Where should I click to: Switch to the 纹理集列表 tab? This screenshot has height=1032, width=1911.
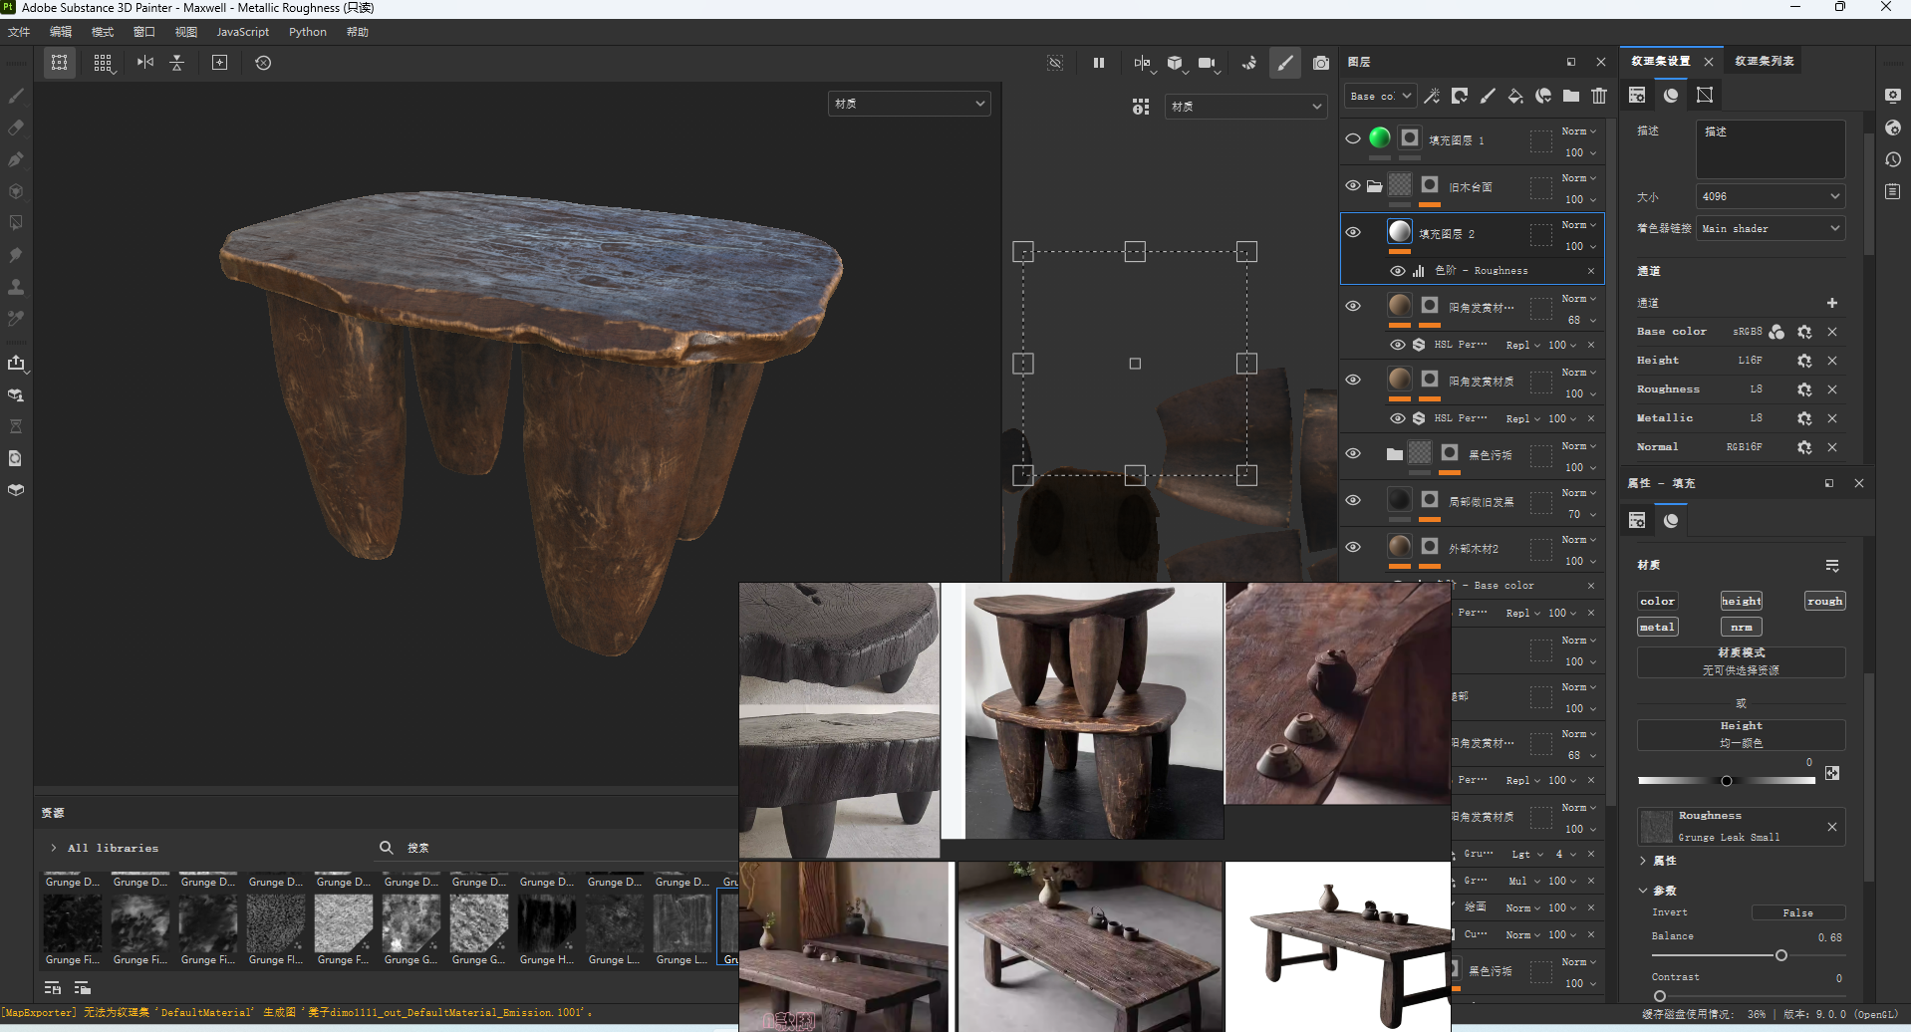click(1765, 61)
